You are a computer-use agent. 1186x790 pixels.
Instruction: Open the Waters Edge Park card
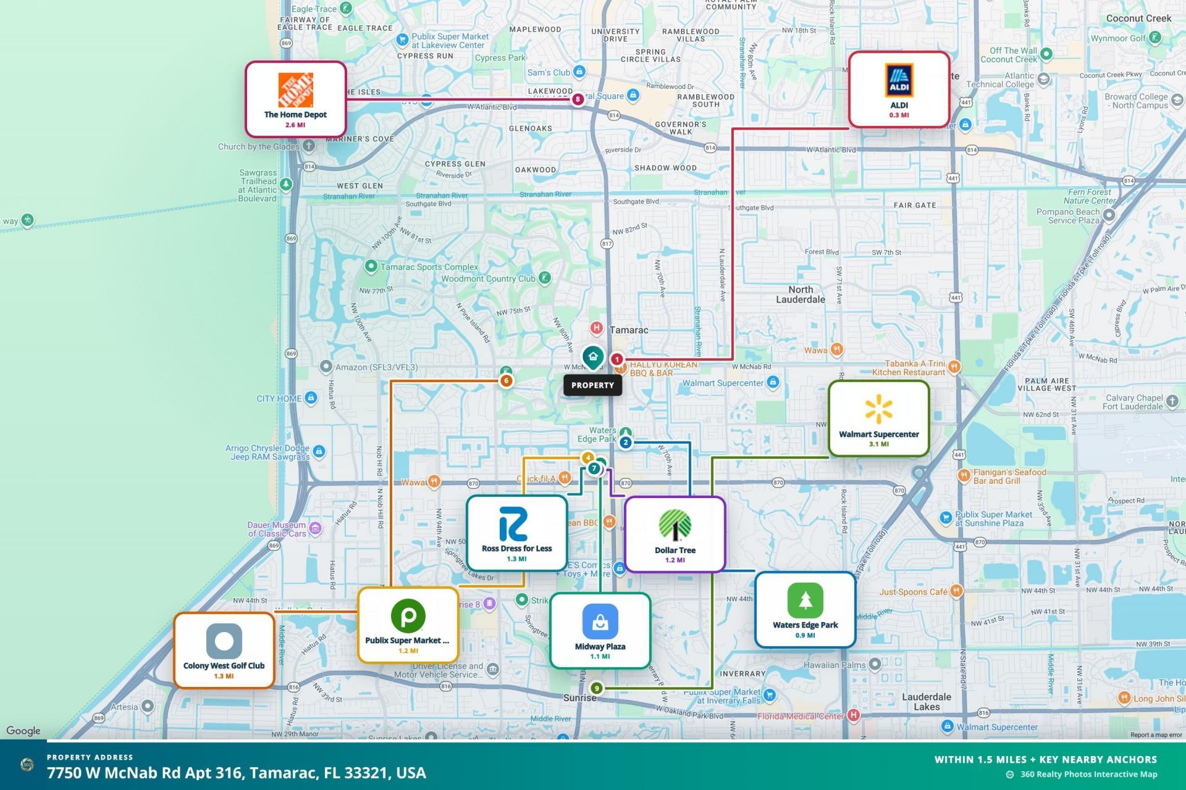pyautogui.click(x=805, y=610)
